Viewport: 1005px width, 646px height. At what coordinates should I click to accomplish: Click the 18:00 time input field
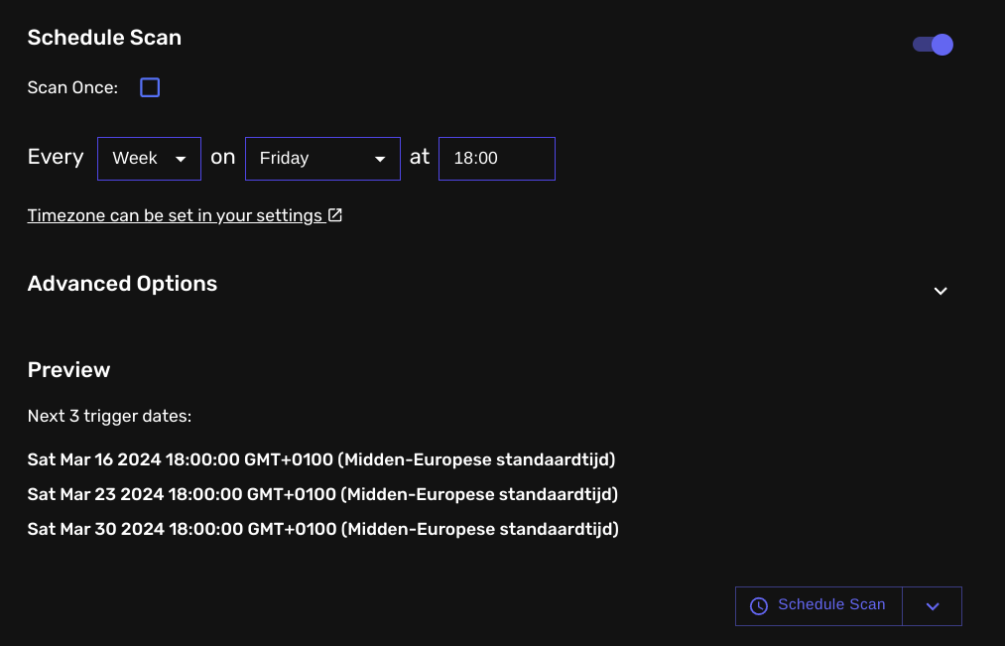click(496, 158)
